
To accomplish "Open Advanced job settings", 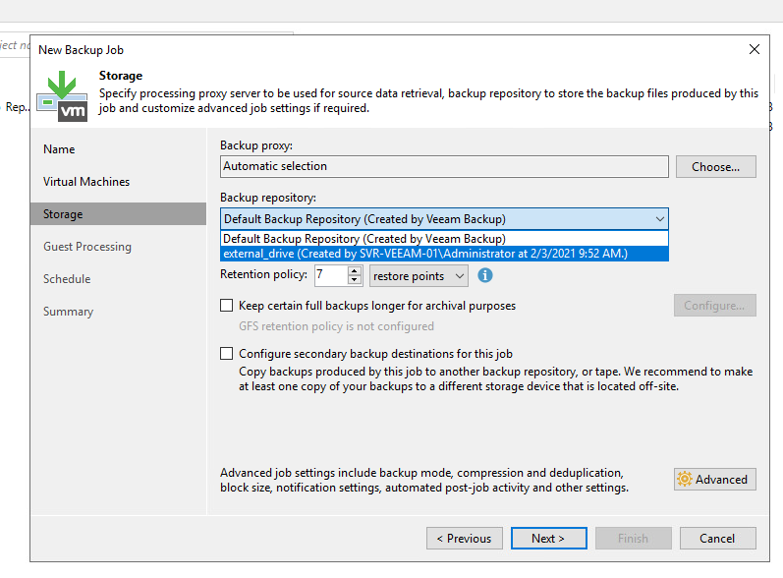I will click(x=714, y=479).
